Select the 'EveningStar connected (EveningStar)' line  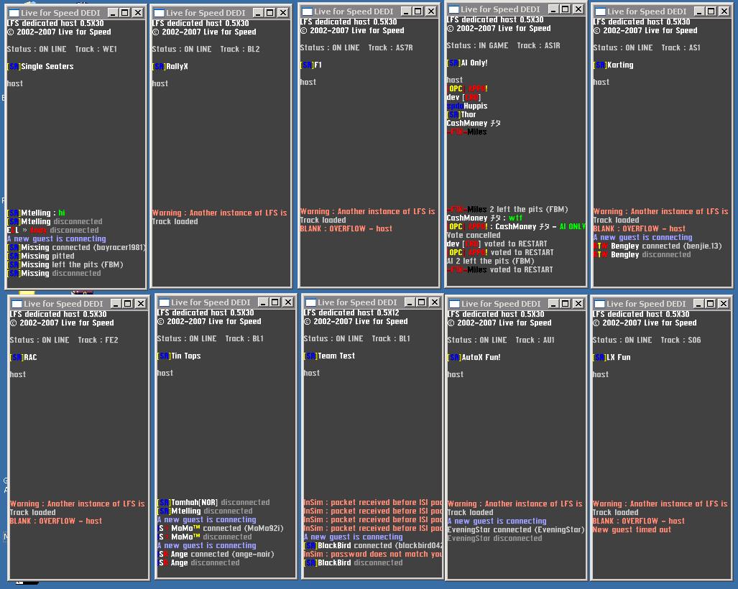coord(516,529)
